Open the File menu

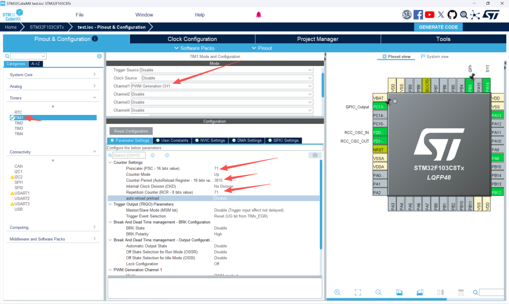(x=80, y=15)
